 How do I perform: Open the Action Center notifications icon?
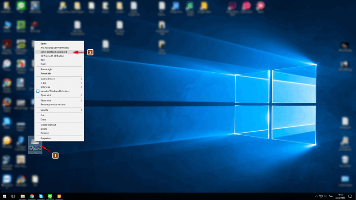[350, 197]
